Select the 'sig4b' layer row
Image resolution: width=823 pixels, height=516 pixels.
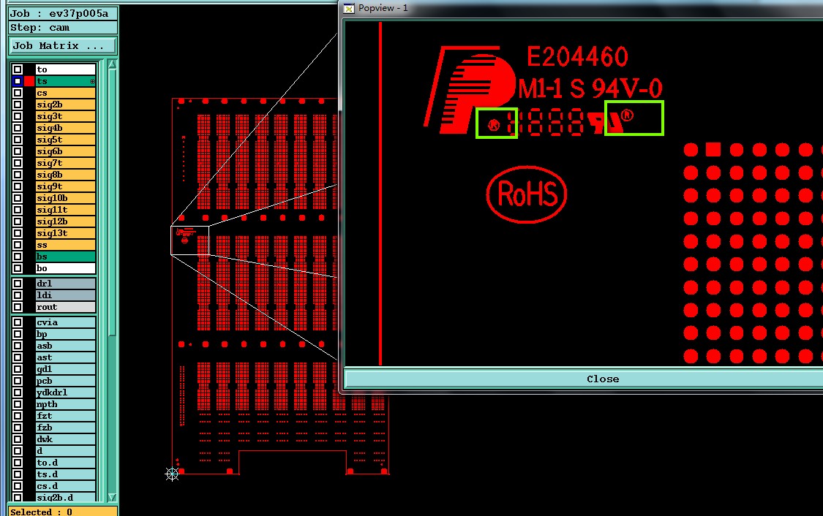(x=66, y=128)
